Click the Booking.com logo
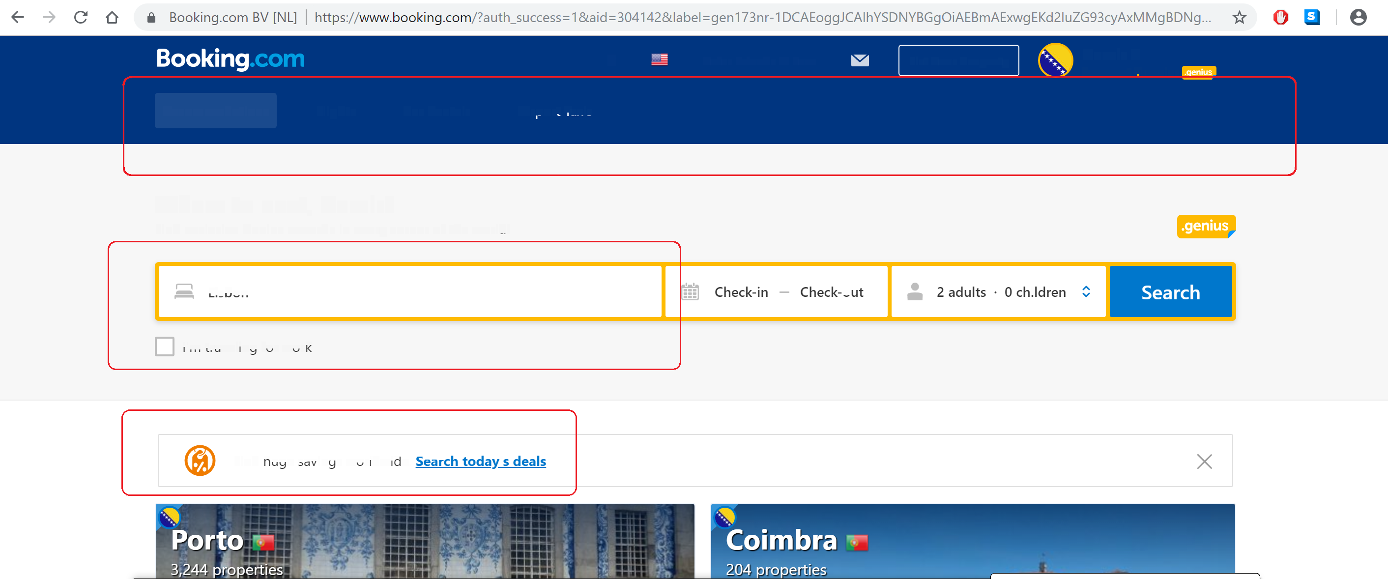Viewport: 1388px width, 579px height. pos(230,58)
